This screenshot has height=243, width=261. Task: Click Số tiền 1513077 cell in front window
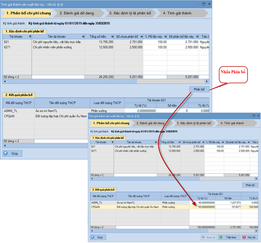click(x=228, y=207)
